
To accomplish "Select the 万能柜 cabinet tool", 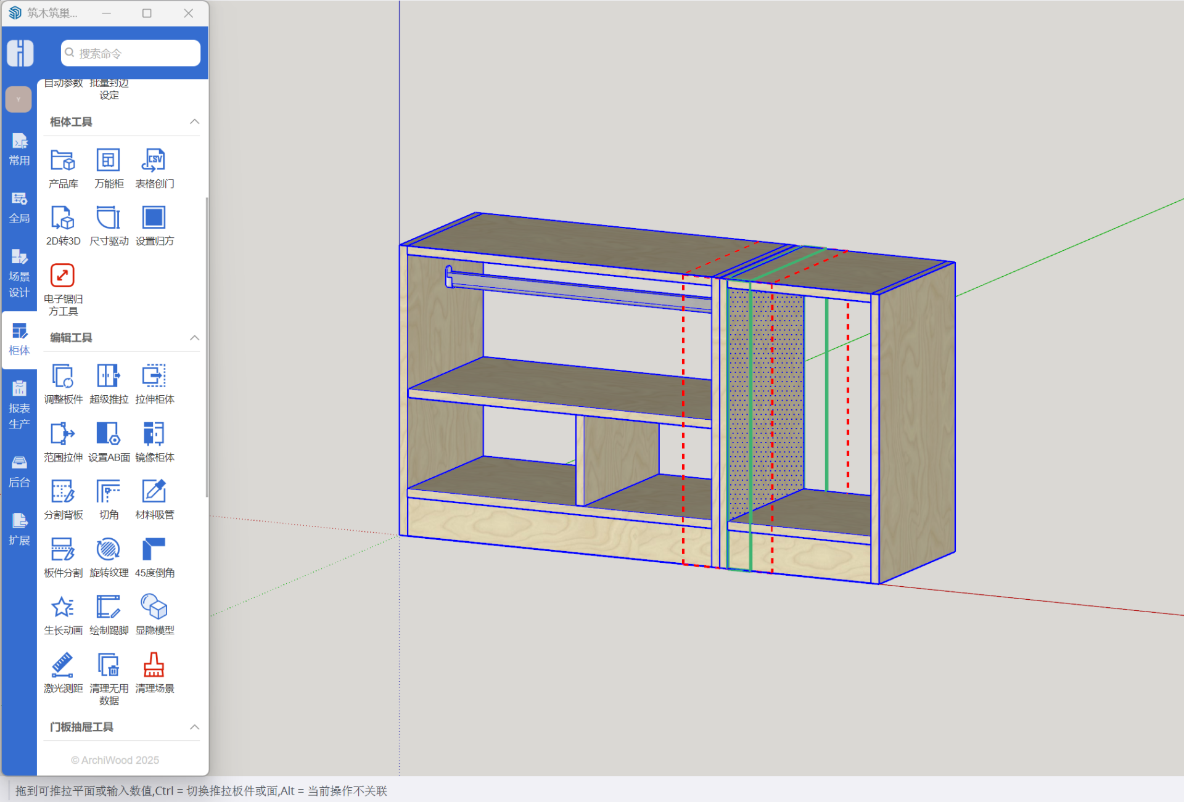I will click(x=109, y=161).
